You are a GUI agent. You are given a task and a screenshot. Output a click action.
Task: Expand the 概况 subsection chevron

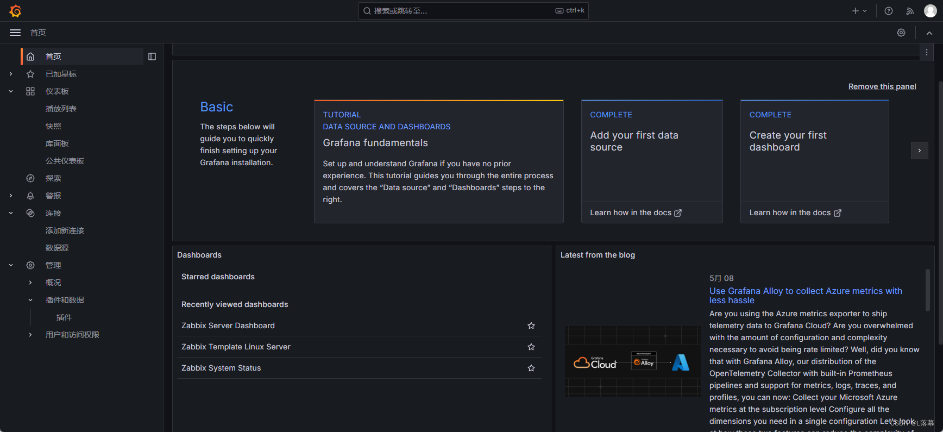(x=30, y=283)
